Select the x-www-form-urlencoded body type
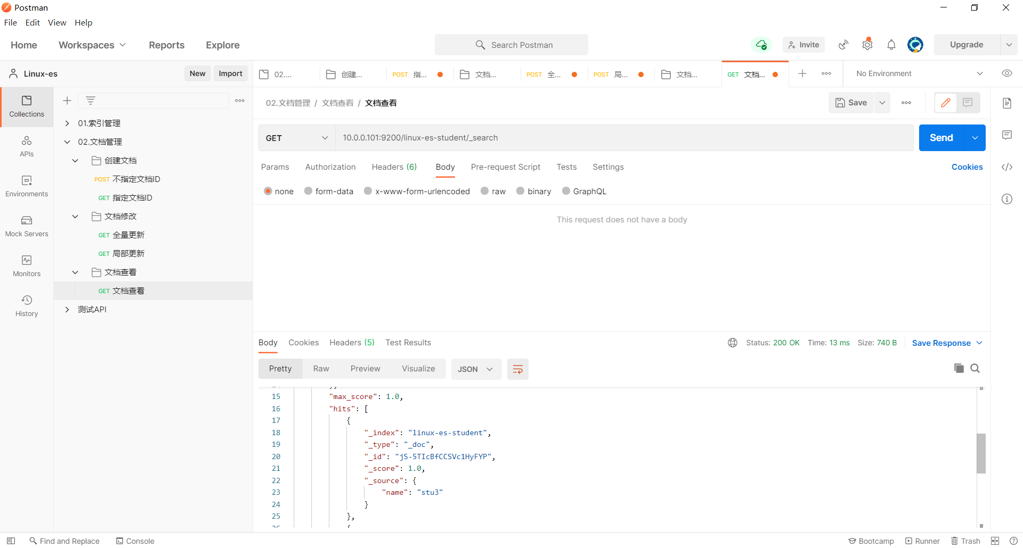This screenshot has height=548, width=1023. pyautogui.click(x=368, y=191)
